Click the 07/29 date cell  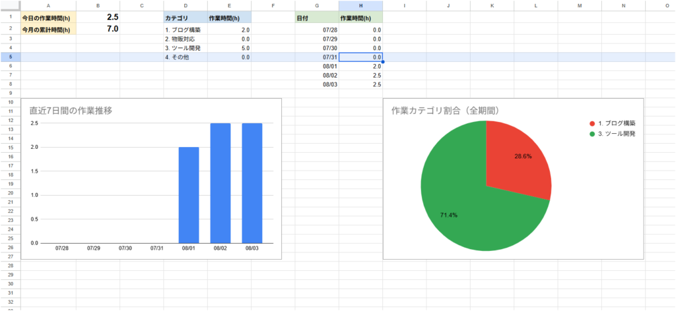click(x=317, y=39)
